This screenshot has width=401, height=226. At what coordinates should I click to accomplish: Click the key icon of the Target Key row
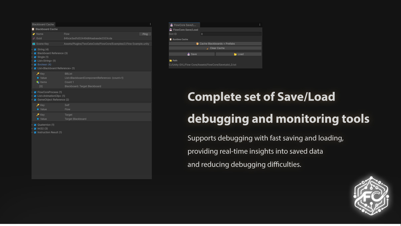pyautogui.click(x=38, y=115)
